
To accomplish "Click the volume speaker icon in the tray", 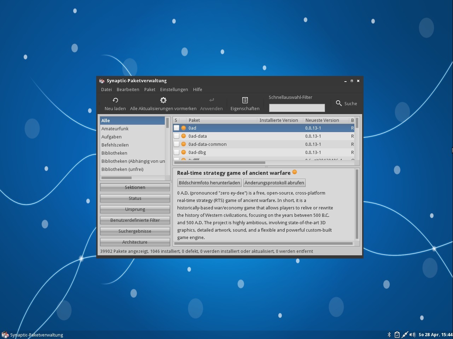I will coord(412,335).
